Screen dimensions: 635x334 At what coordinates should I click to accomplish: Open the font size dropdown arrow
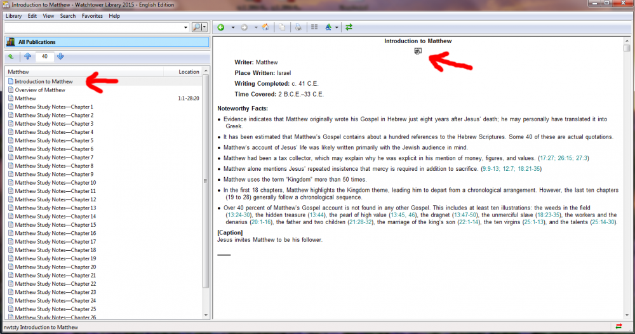(337, 27)
